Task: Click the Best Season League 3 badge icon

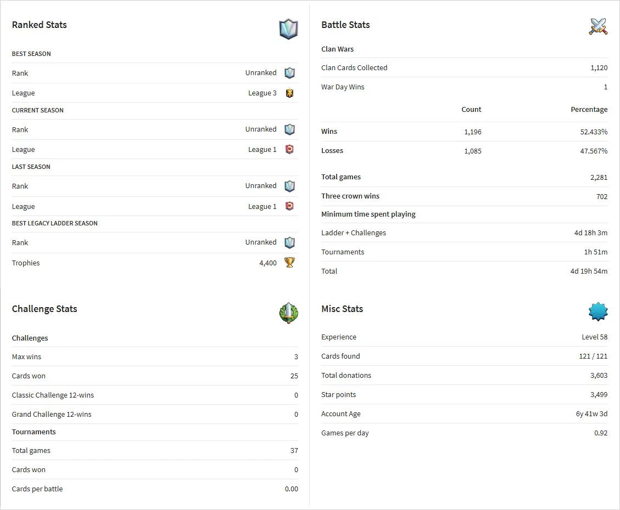Action: [289, 93]
